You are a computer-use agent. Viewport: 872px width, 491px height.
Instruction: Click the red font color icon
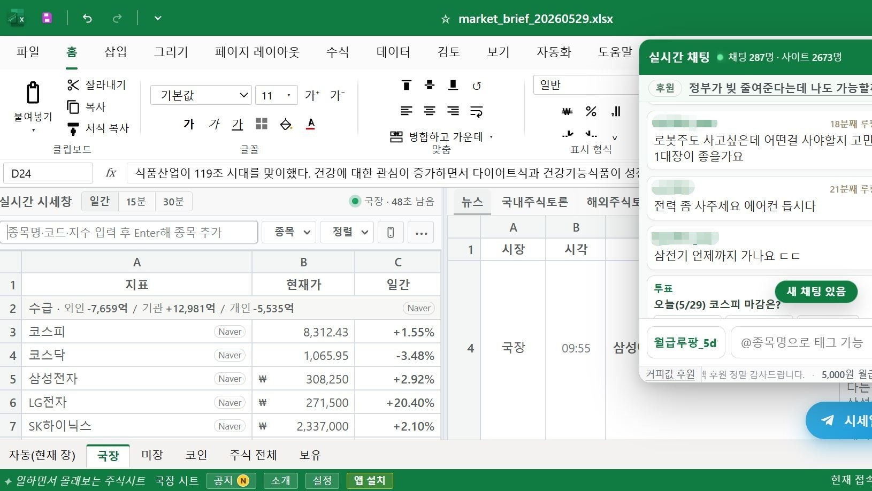pyautogui.click(x=310, y=124)
